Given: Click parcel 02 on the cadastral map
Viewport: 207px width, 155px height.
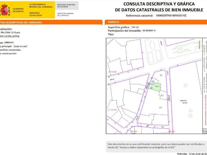Looking at the screenshot, I should pyautogui.click(x=162, y=96).
